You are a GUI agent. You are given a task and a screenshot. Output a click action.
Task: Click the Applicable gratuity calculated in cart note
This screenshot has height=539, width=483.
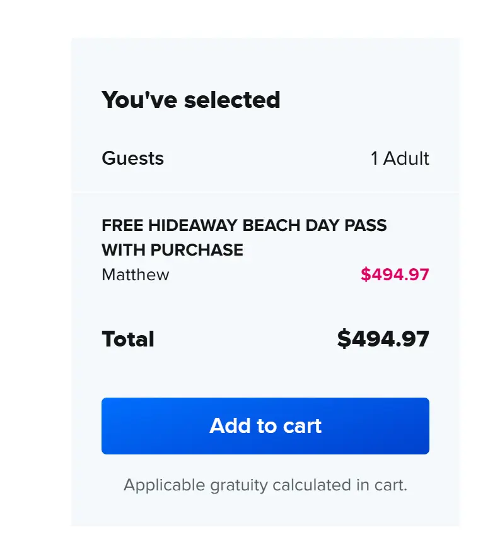pyautogui.click(x=265, y=485)
